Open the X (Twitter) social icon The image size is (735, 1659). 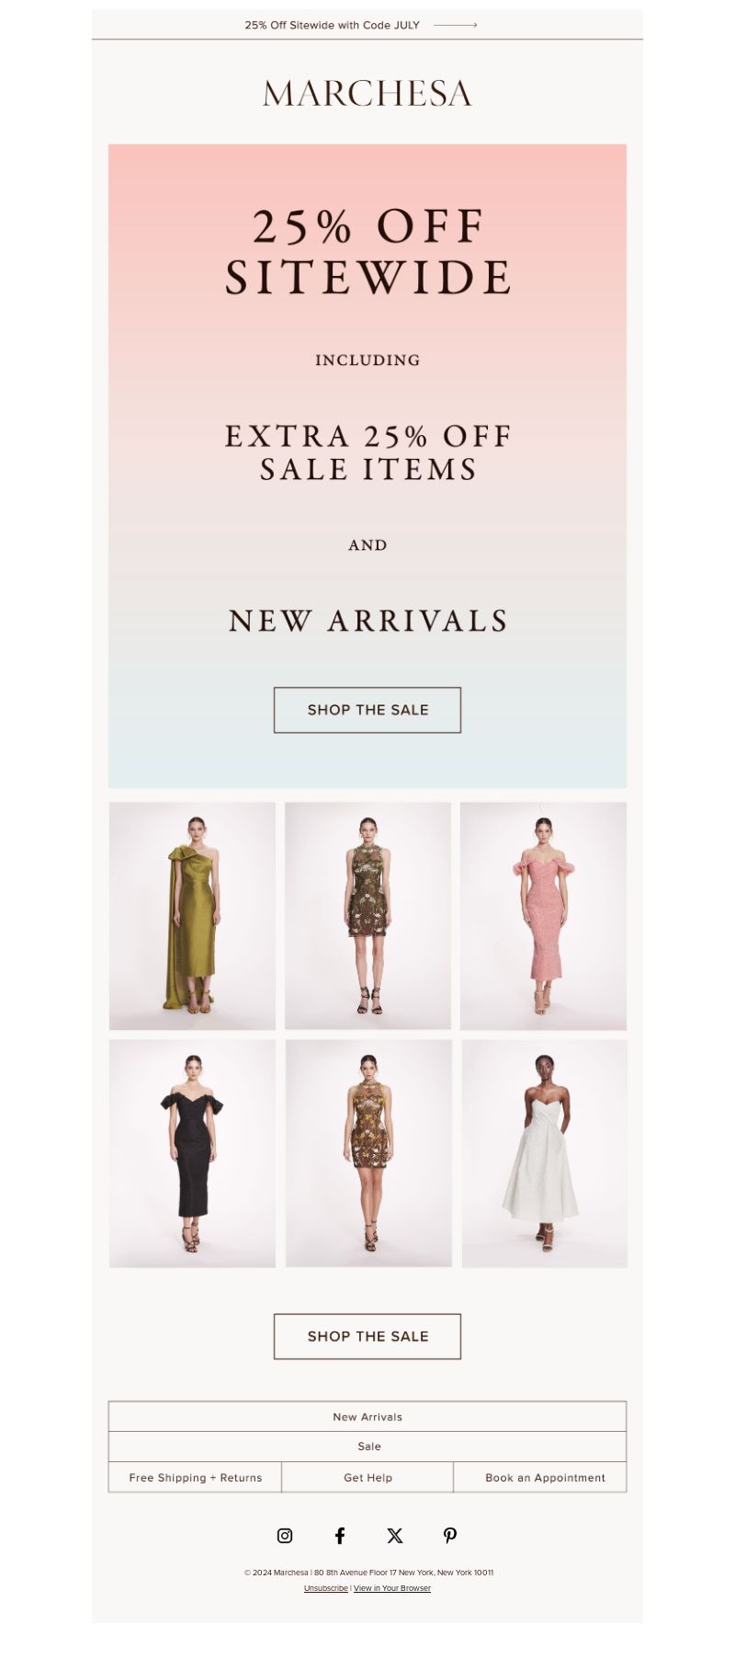tap(395, 1535)
